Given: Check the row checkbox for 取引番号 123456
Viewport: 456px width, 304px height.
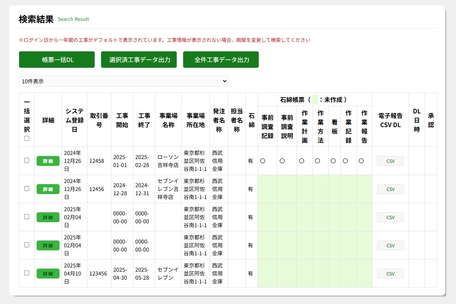Looking at the screenshot, I should pos(27,273).
